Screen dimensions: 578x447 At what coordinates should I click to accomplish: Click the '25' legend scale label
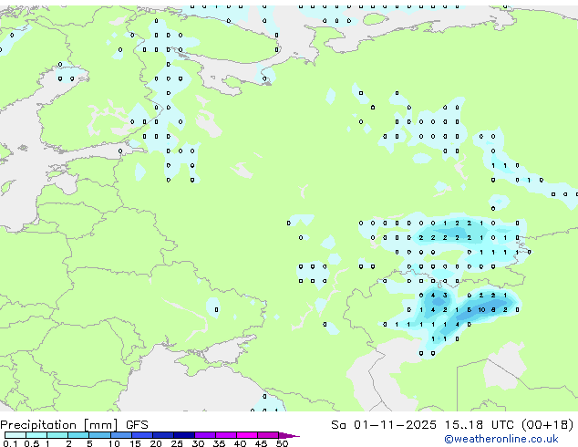coord(177,443)
